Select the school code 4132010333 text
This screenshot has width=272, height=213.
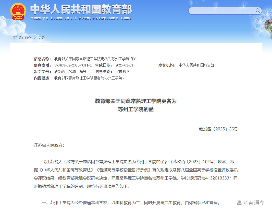click(217, 178)
